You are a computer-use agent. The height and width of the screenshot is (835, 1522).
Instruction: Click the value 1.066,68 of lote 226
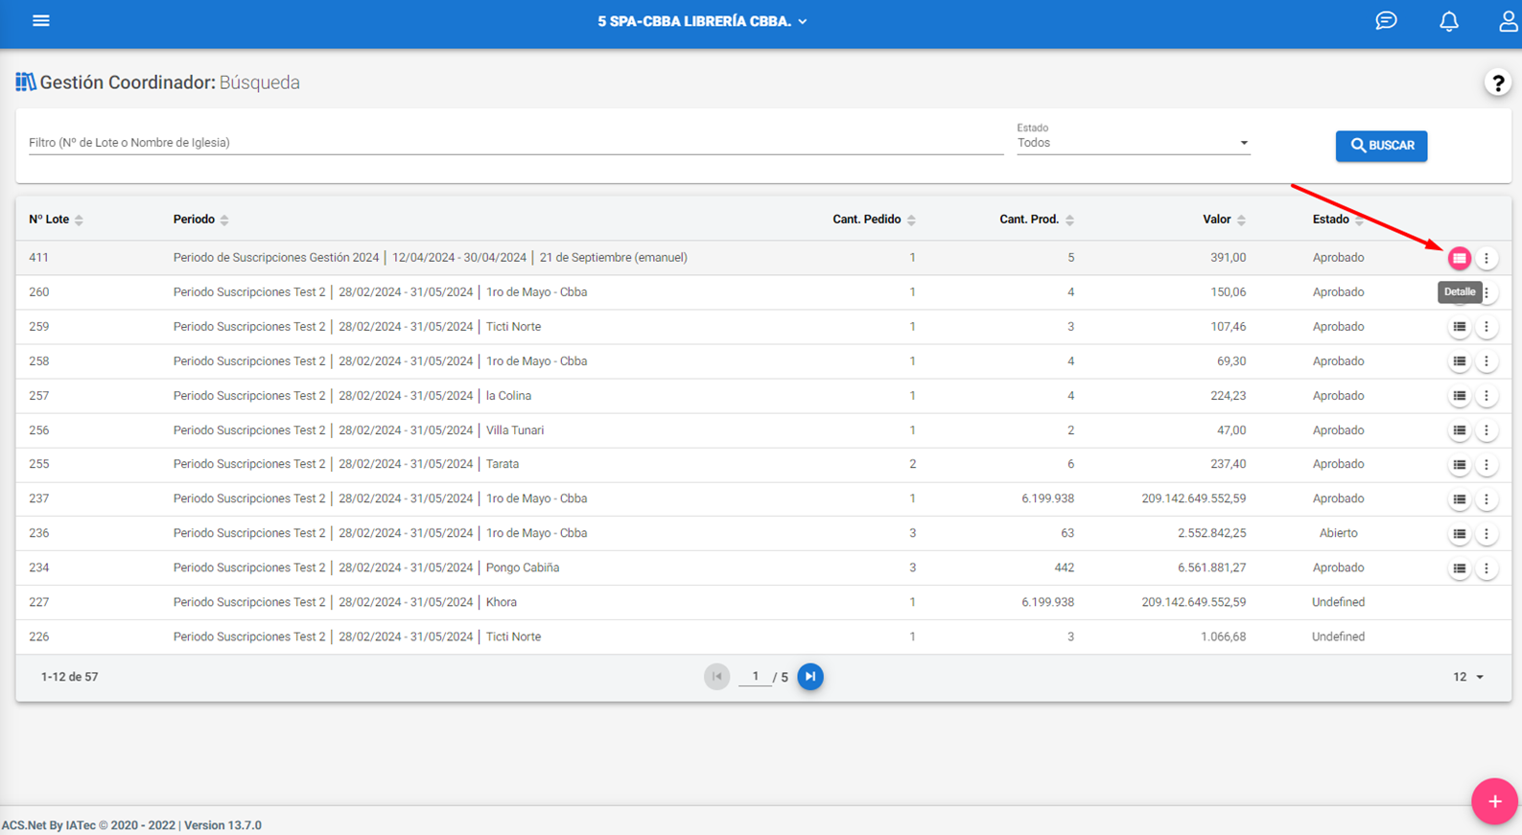click(x=1223, y=637)
